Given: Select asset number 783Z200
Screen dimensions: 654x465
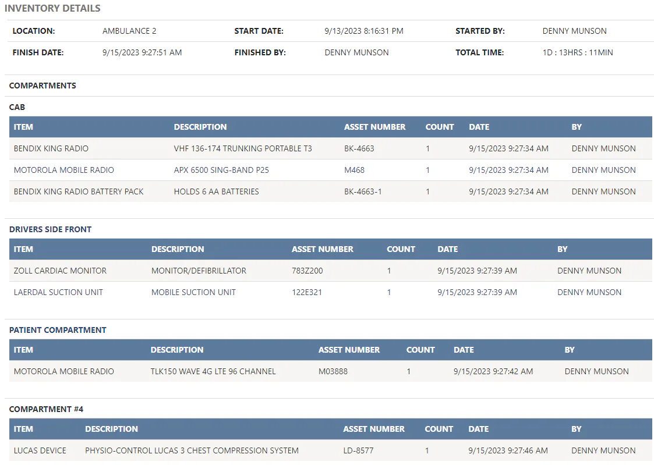Looking at the screenshot, I should click(307, 271).
